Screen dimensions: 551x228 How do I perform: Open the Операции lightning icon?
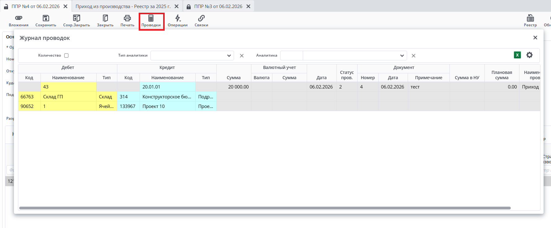tap(178, 18)
